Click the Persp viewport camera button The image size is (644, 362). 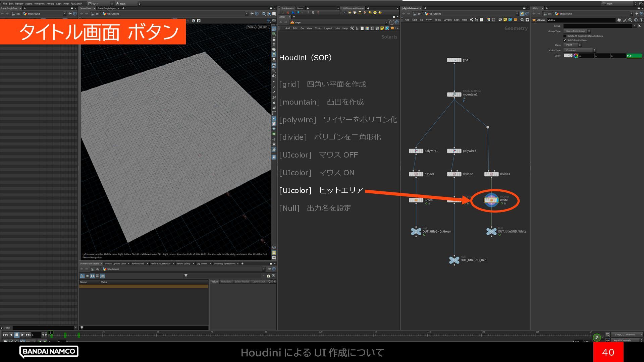(x=251, y=27)
